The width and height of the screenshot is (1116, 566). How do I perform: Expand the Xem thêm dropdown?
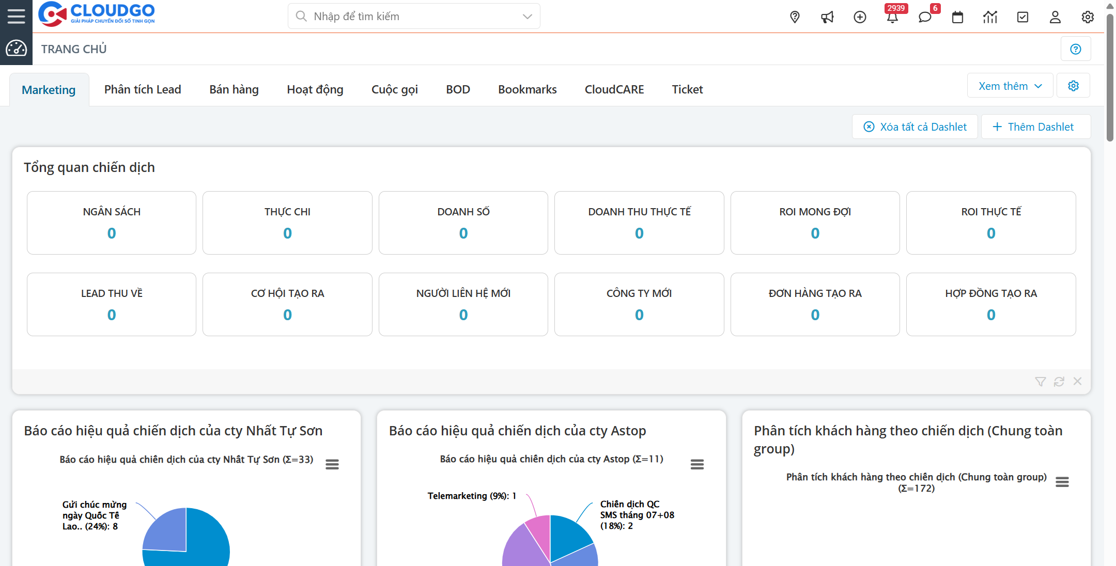click(1010, 86)
